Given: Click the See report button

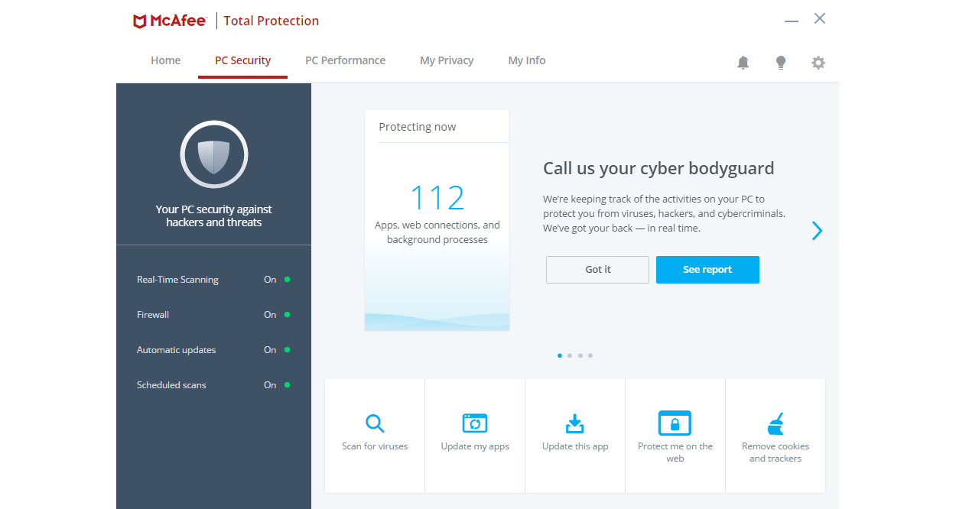Looking at the screenshot, I should pyautogui.click(x=707, y=270).
